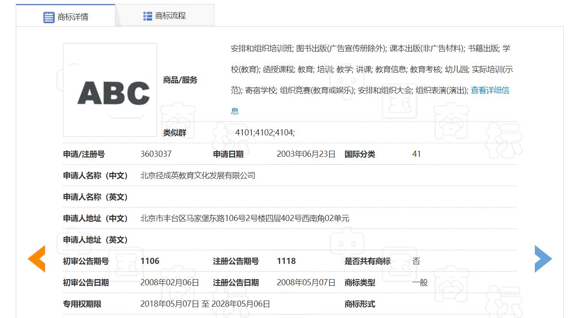Click the 商品/服务 field label
Viewport: 572px width, 318px height.
click(180, 80)
